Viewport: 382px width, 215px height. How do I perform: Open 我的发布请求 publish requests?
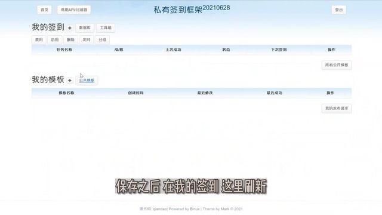(x=337, y=108)
